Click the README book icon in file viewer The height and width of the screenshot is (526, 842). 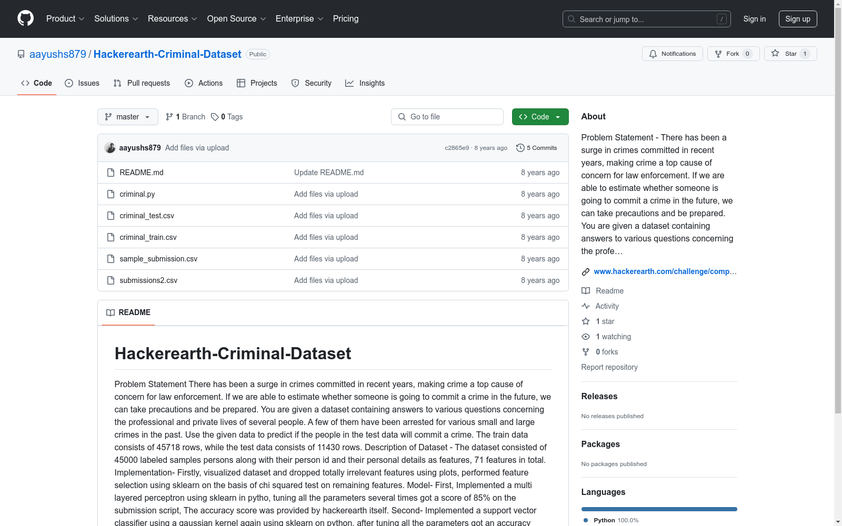tap(111, 312)
